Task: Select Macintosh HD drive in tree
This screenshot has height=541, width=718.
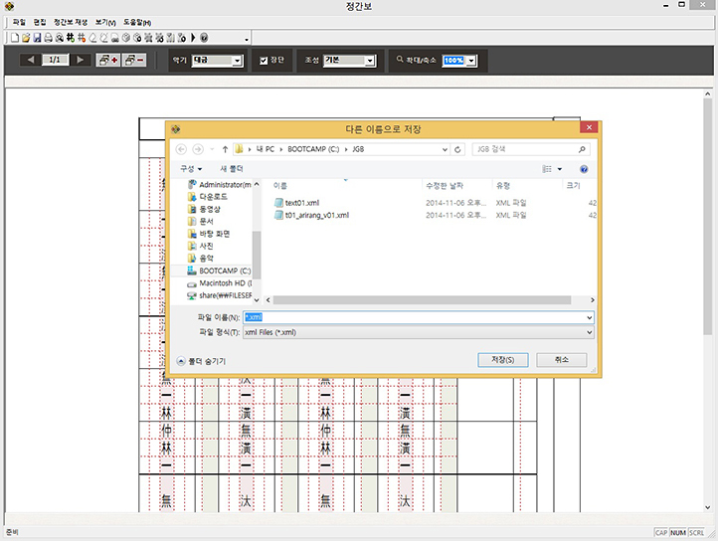Action: coord(220,283)
